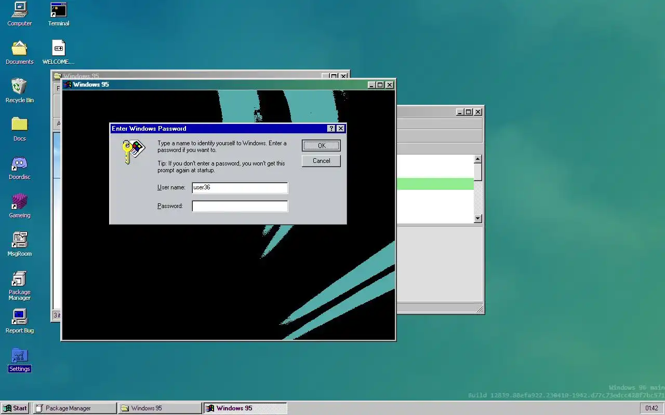
Task: Select the Settings desktop icon
Action: pyautogui.click(x=19, y=359)
